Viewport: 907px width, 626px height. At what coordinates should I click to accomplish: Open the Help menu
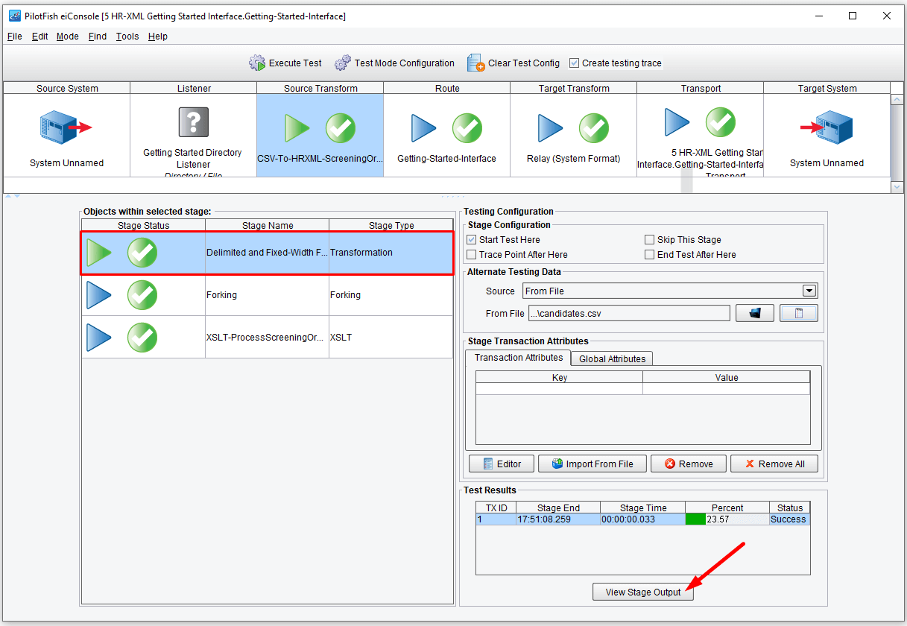tap(158, 37)
